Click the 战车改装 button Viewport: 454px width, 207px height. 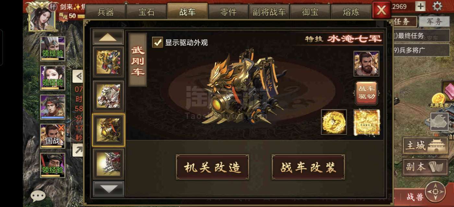(x=308, y=167)
